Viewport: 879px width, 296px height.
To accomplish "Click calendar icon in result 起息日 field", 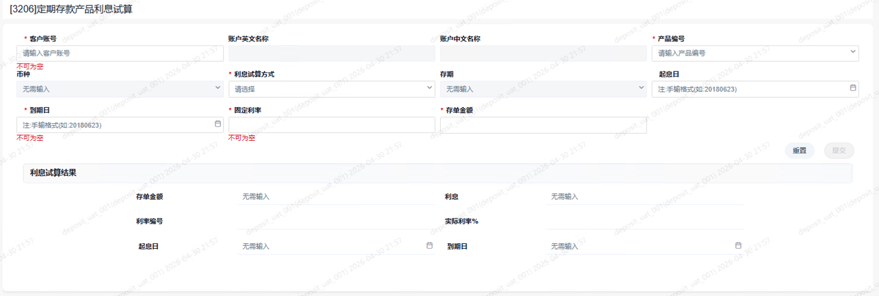I will (429, 246).
